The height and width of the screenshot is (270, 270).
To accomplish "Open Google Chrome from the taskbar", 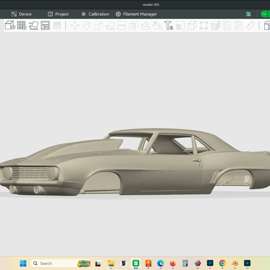I will tap(222, 263).
